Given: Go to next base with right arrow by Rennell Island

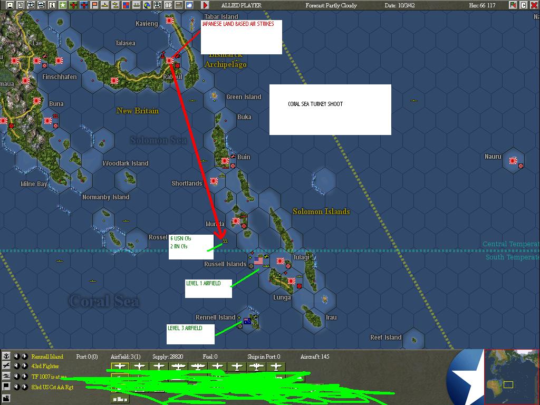Looking at the screenshot, I should click(24, 356).
